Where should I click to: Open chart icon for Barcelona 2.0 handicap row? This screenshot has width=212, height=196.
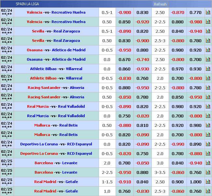[208, 163]
